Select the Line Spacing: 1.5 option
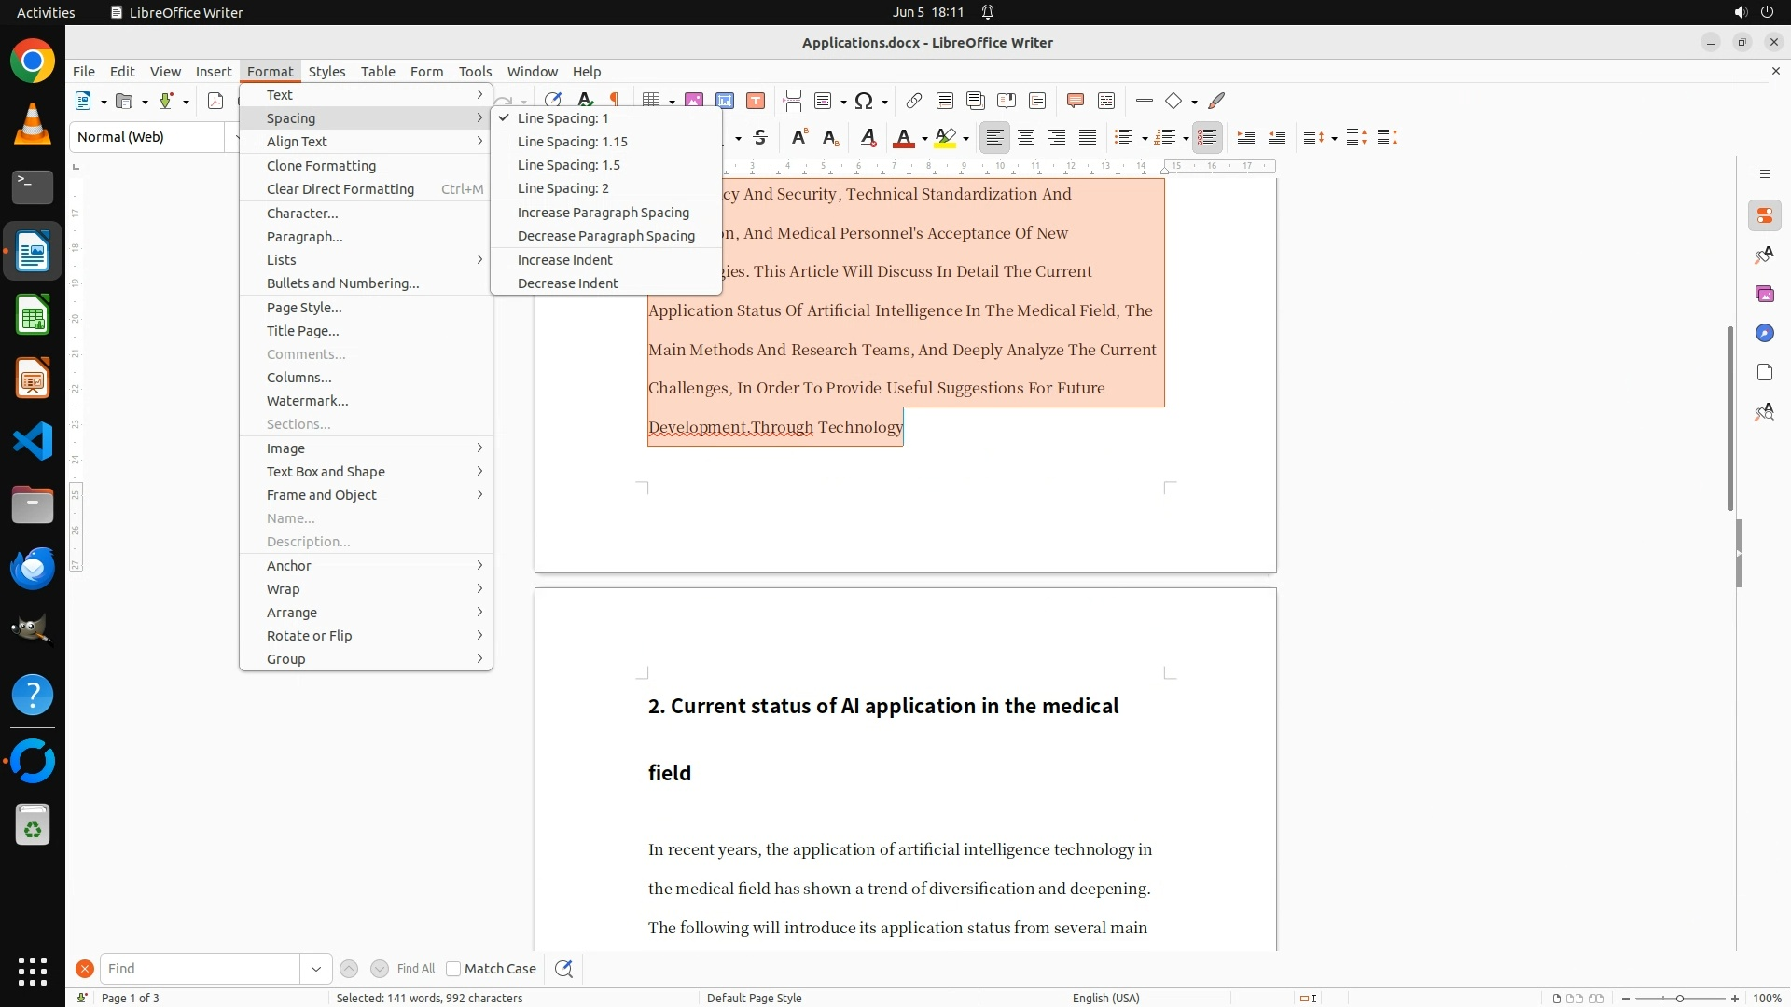 coord(568,165)
